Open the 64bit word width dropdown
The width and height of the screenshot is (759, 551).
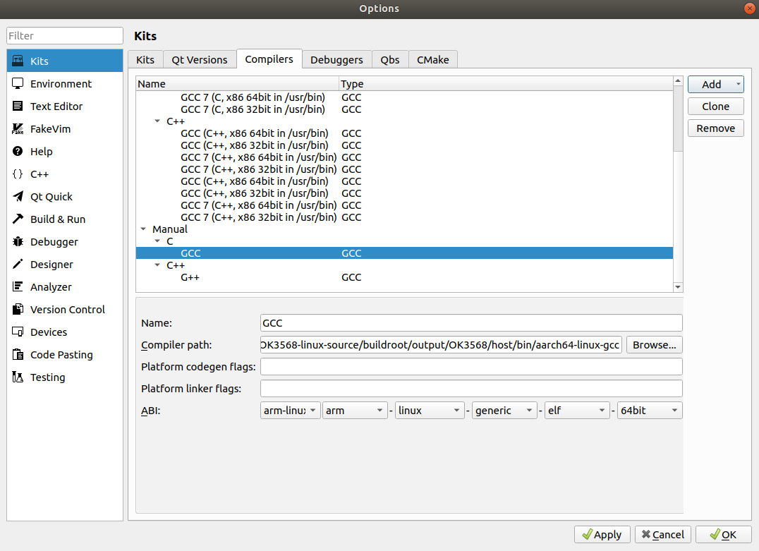pyautogui.click(x=649, y=411)
